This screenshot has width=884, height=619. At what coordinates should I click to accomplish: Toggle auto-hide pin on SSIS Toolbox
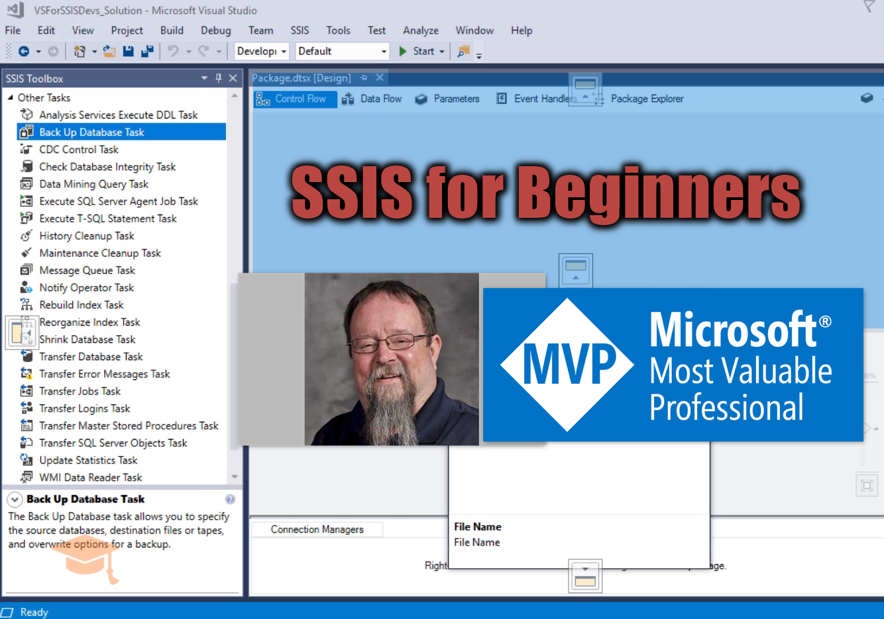tap(219, 78)
